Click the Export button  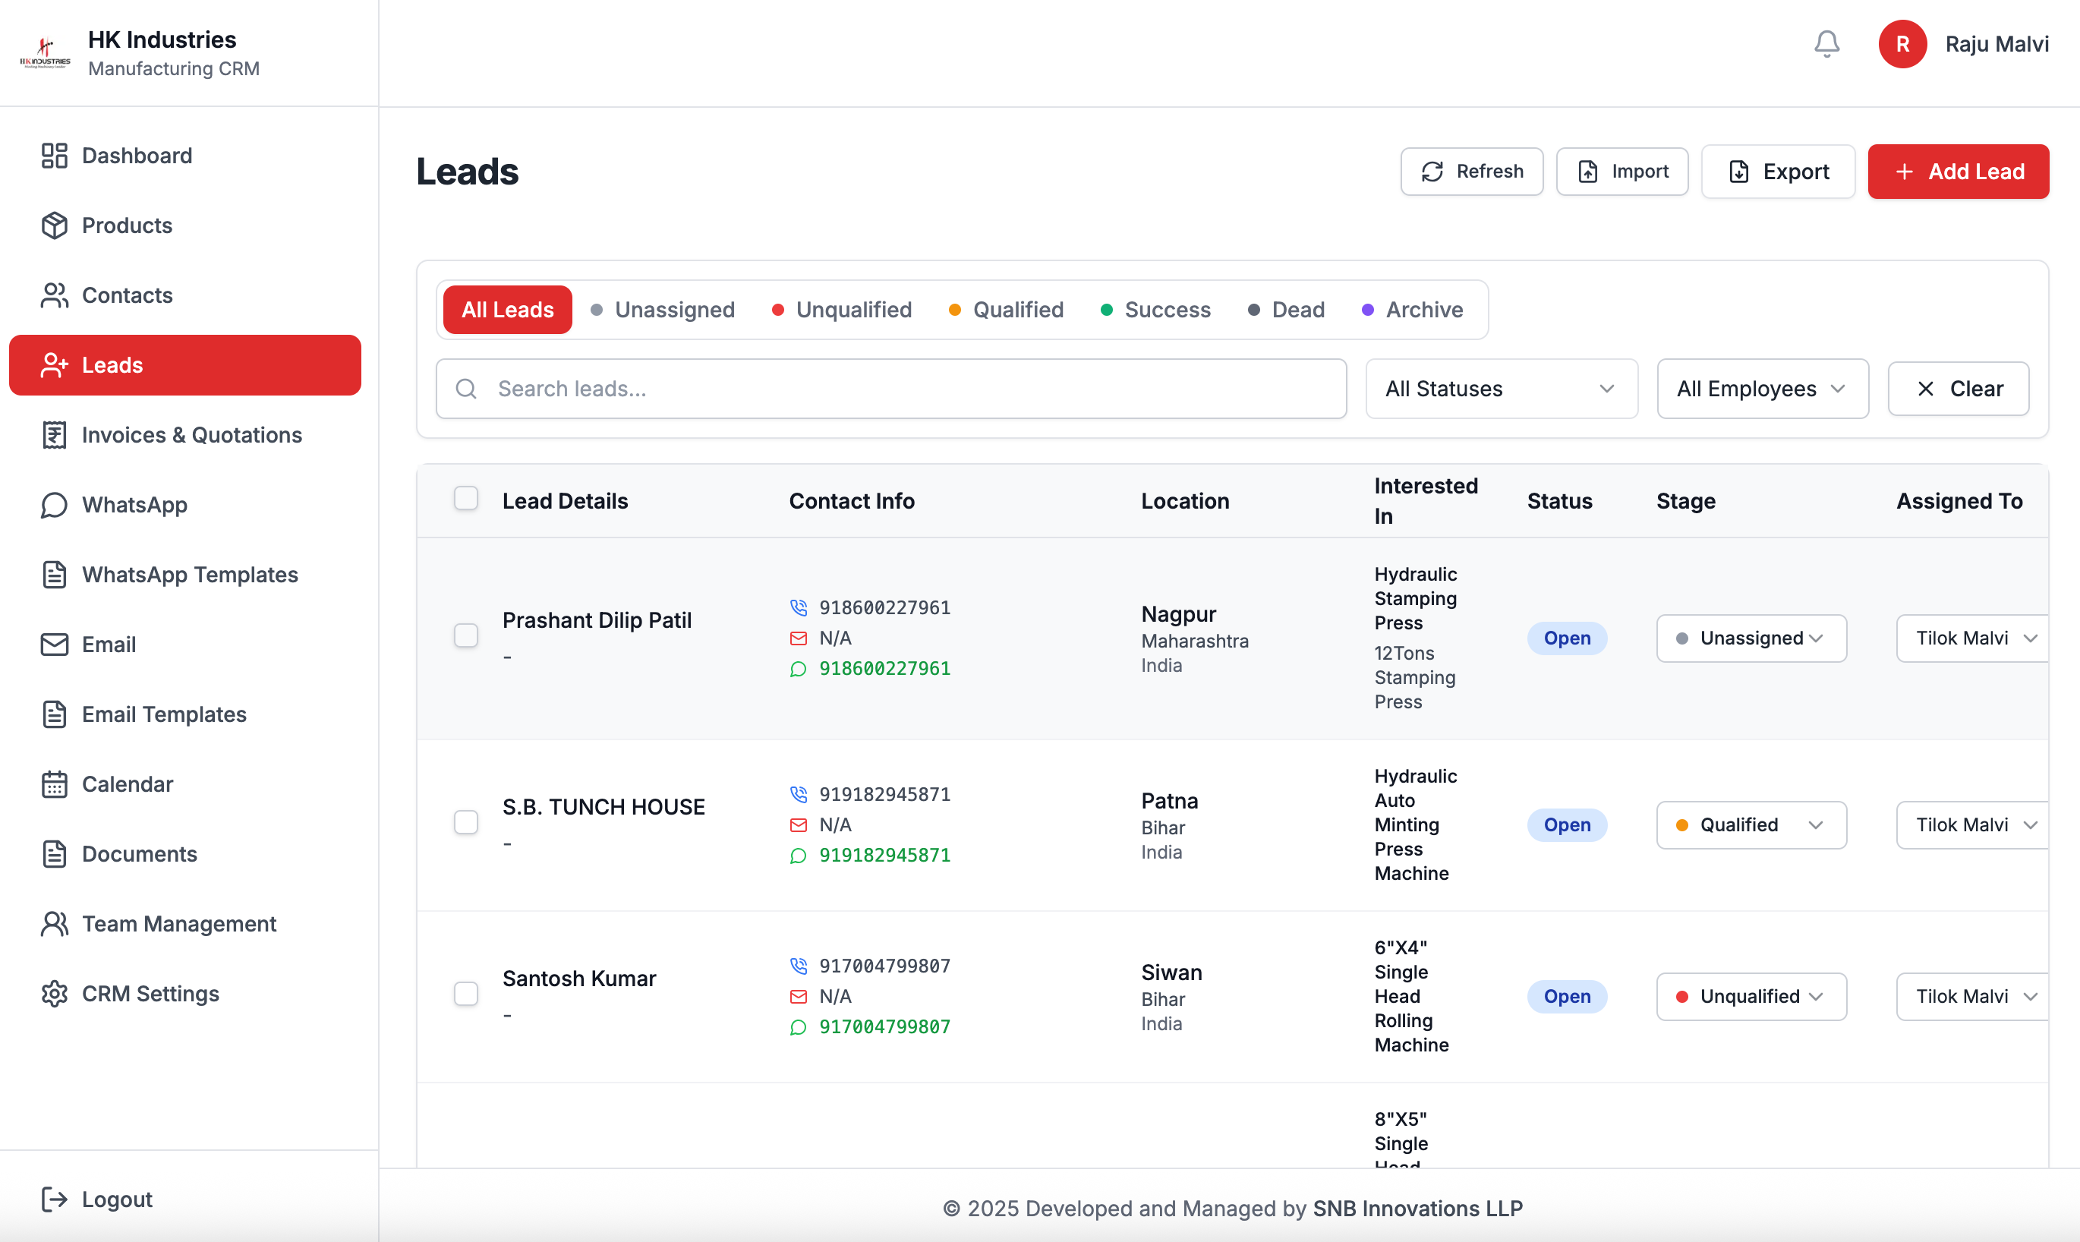tap(1778, 172)
